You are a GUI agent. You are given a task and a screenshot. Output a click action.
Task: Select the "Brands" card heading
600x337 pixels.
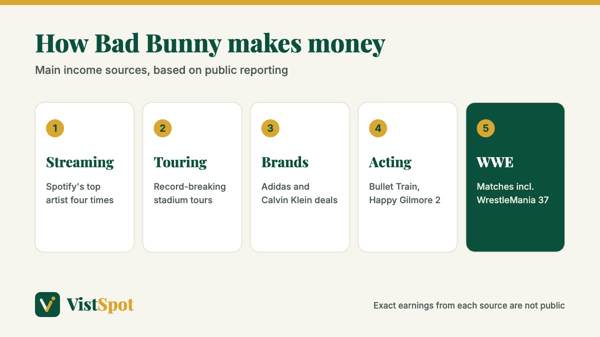pyautogui.click(x=285, y=162)
